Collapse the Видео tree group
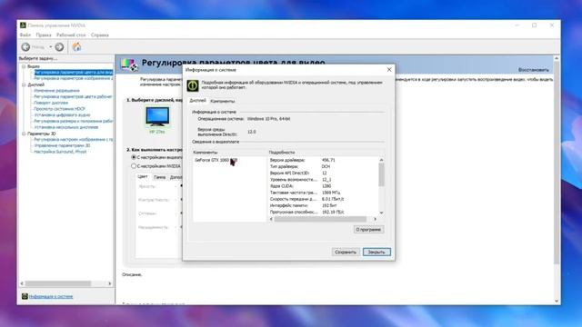 tap(24, 66)
